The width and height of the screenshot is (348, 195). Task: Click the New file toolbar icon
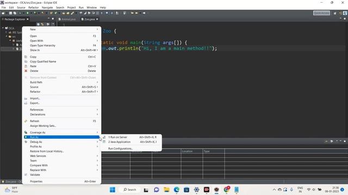coord(3,13)
